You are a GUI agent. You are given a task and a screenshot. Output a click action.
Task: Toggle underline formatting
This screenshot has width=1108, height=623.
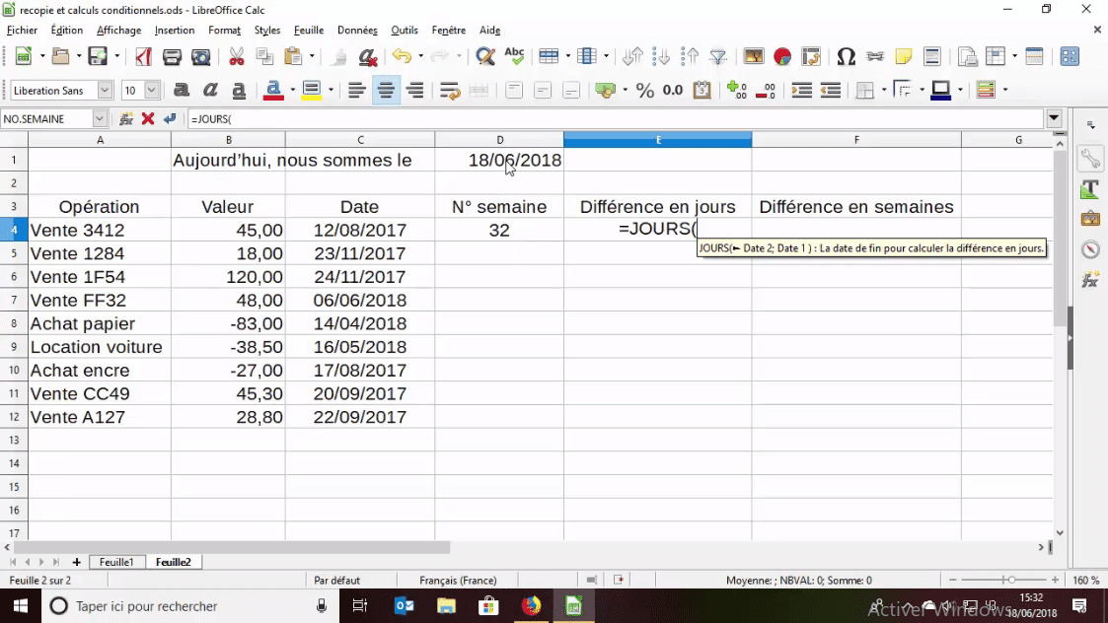pos(238,90)
